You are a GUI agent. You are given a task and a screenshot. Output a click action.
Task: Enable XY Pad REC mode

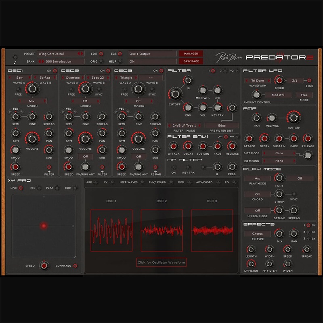click(x=39, y=188)
